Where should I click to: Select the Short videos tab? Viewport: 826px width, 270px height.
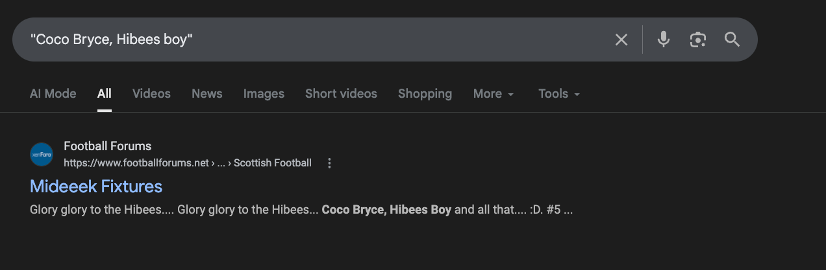tap(341, 94)
